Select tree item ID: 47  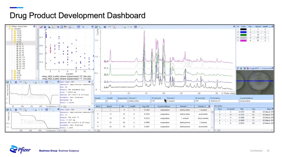(21, 48)
